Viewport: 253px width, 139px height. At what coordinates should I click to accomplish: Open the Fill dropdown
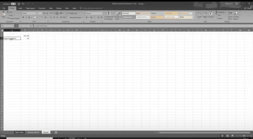pyautogui.click(x=218, y=15)
